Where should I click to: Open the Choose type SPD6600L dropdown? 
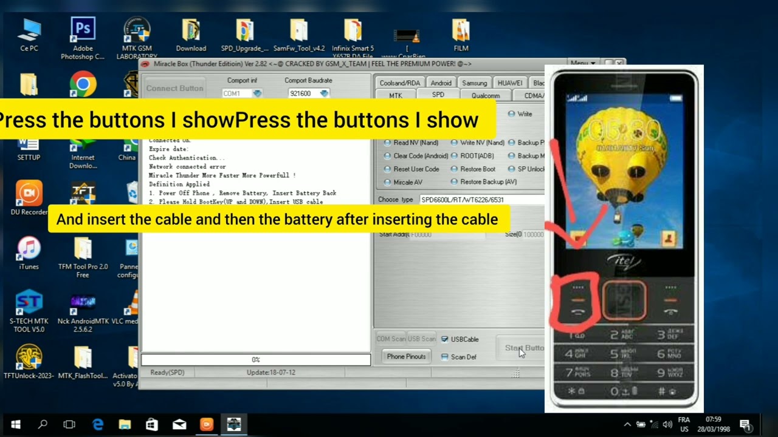tap(482, 200)
